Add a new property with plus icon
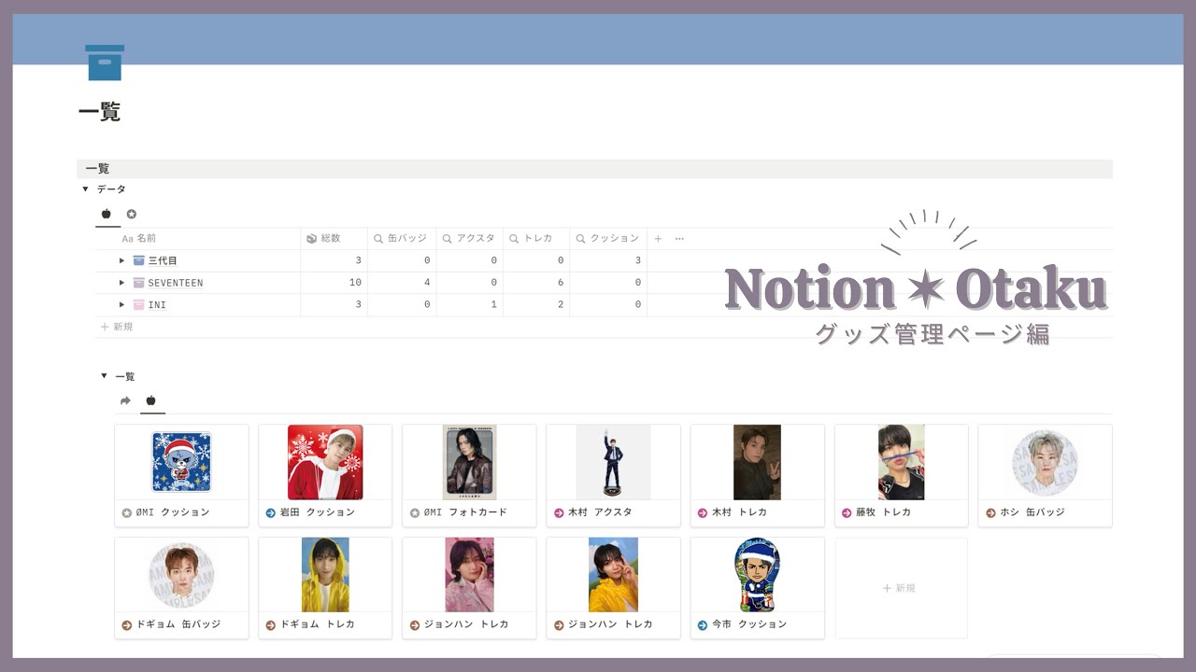The image size is (1196, 672). (x=658, y=239)
